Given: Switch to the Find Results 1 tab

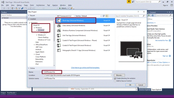Looking at the screenshot, I should 12,93.
